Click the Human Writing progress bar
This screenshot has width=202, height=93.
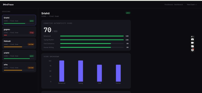point(92,47)
